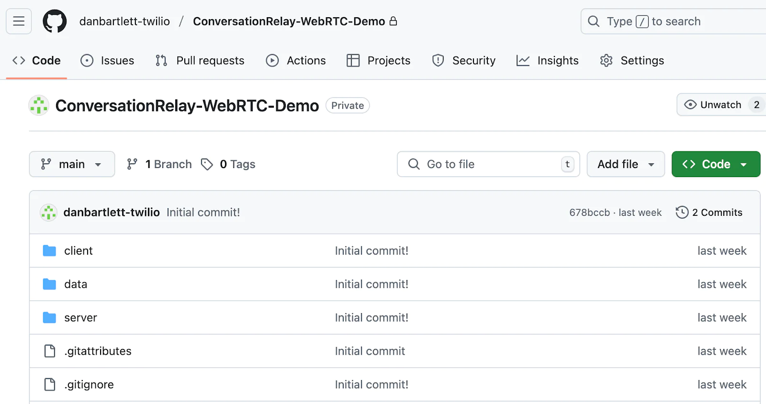Screen dimensions: 766x404
Task: Click last week timestamp in client row
Action: [722, 251]
